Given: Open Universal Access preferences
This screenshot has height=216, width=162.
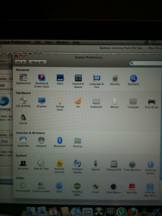Looking at the screenshot, I should [150, 168].
